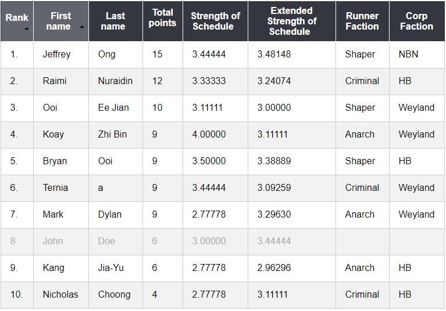This screenshot has width=446, height=311.
Task: Click Total points value 15
Action: point(157,55)
